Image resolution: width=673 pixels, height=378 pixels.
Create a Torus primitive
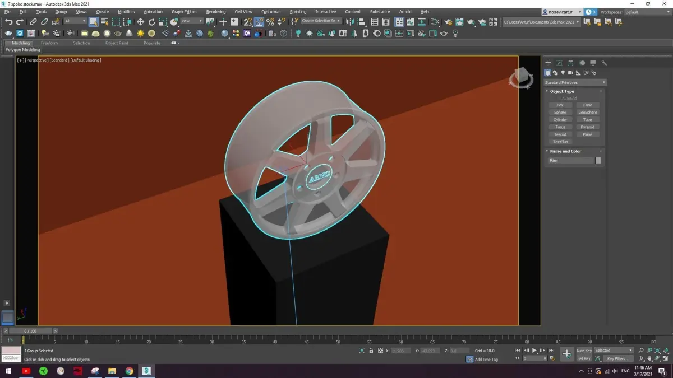click(x=560, y=127)
